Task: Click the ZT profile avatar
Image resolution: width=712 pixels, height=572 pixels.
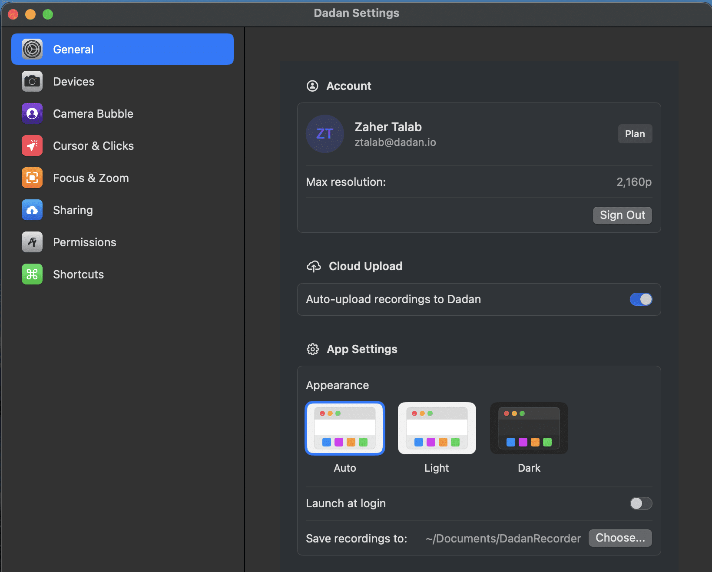Action: click(325, 134)
